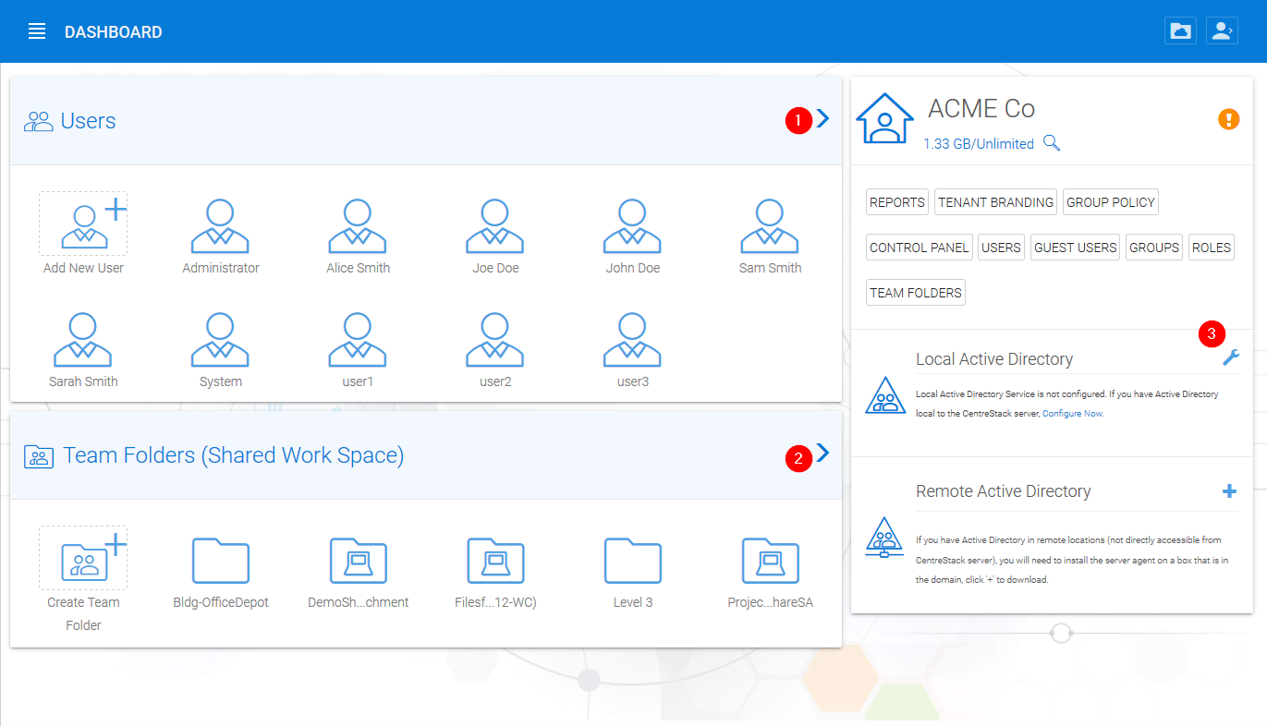This screenshot has width=1267, height=726.
Task: Open the REPORTS page
Action: (x=896, y=201)
